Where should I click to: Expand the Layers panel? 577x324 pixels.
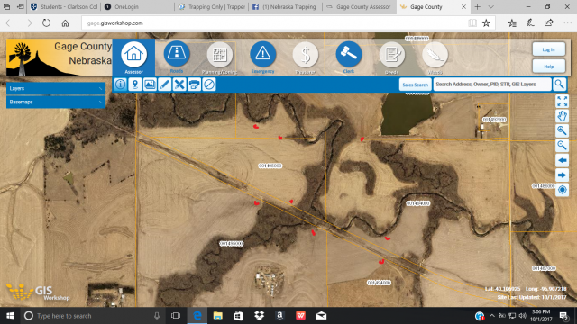coord(56,88)
